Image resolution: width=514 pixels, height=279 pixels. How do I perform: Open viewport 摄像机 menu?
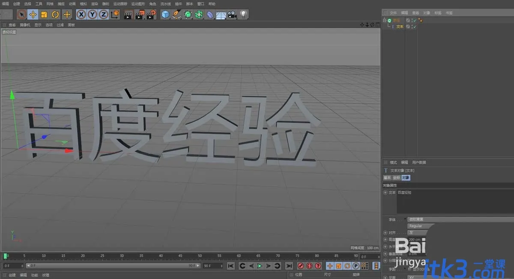click(x=25, y=25)
